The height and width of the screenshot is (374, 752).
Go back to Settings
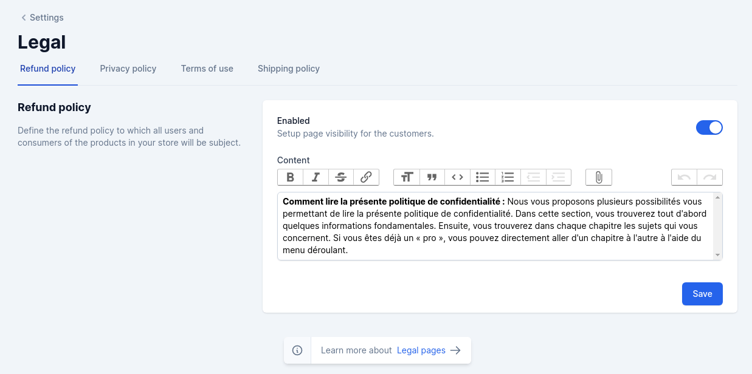point(42,18)
